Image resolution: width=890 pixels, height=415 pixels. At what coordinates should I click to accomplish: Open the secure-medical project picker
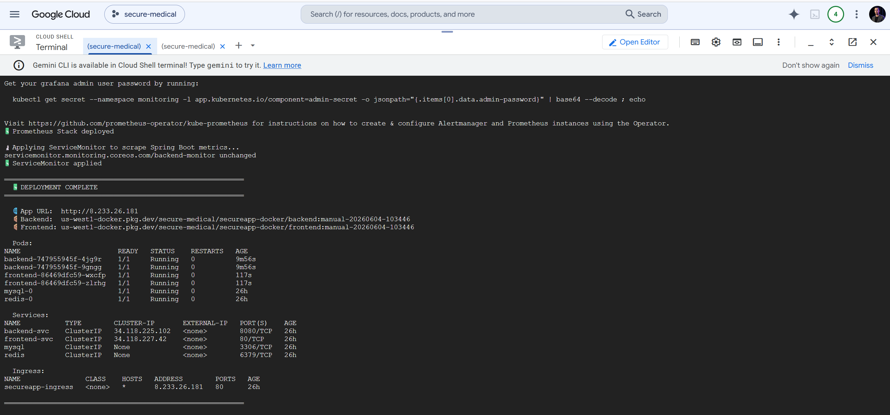click(145, 14)
